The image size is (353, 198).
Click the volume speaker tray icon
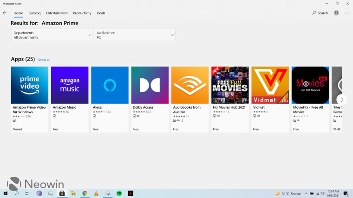coord(322,193)
